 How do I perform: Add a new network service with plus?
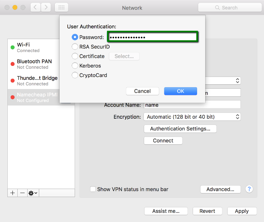pyautogui.click(x=13, y=193)
